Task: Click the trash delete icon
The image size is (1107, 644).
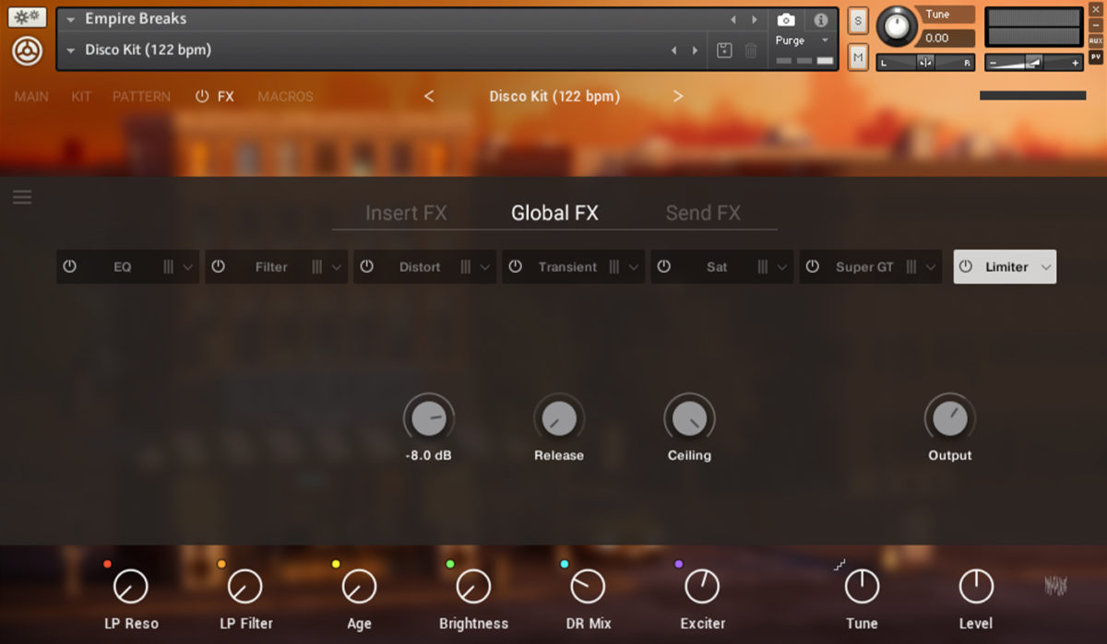Action: click(751, 51)
